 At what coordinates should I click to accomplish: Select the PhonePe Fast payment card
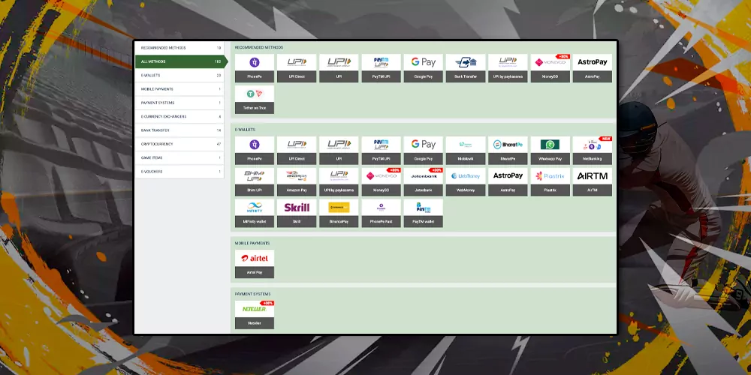click(382, 213)
